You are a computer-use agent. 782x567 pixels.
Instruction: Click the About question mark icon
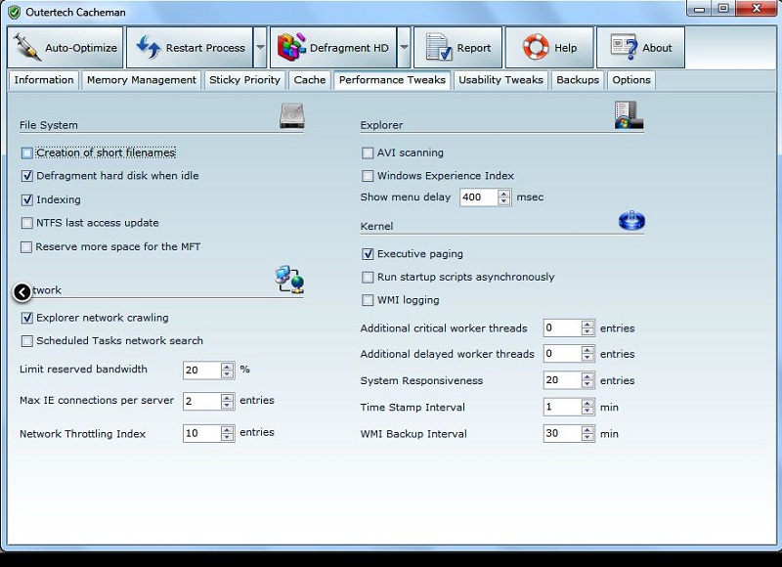point(625,47)
